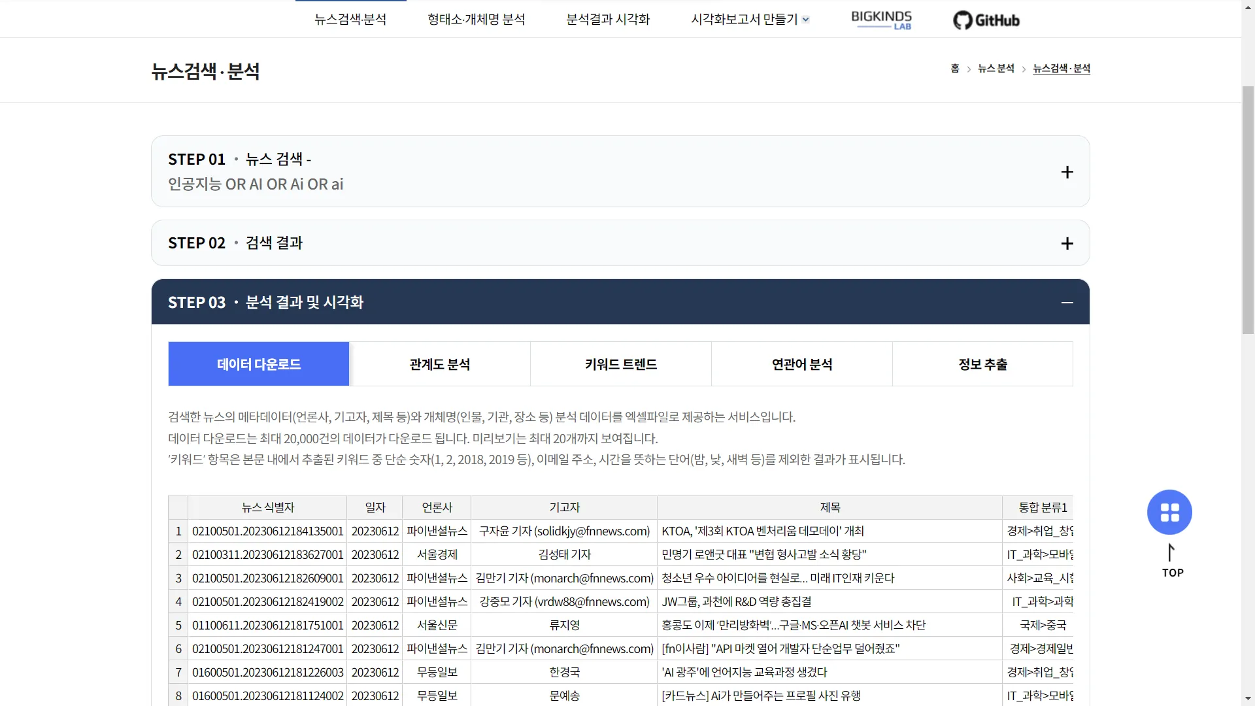Click the scrollbar down arrow
Image resolution: width=1255 pixels, height=706 pixels.
[1248, 699]
